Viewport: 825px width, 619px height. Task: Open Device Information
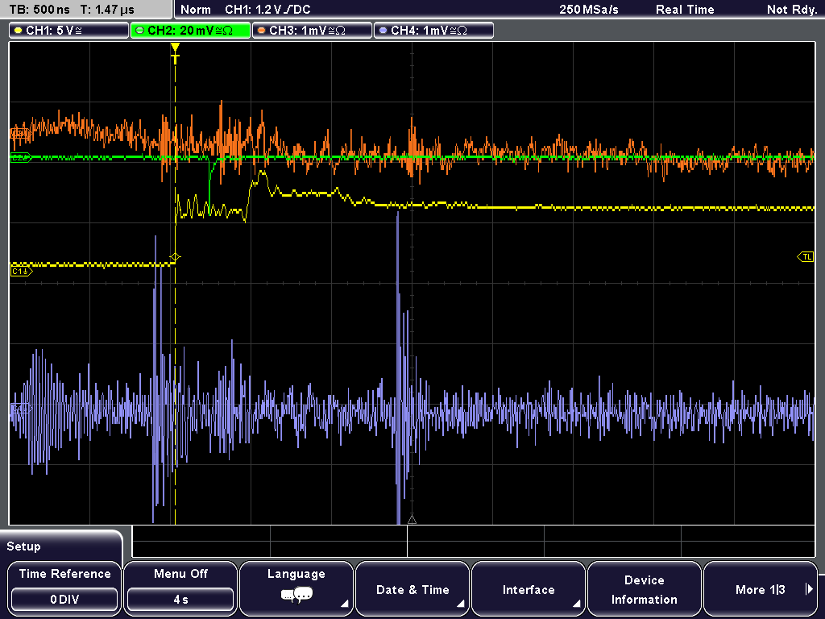[x=644, y=588]
